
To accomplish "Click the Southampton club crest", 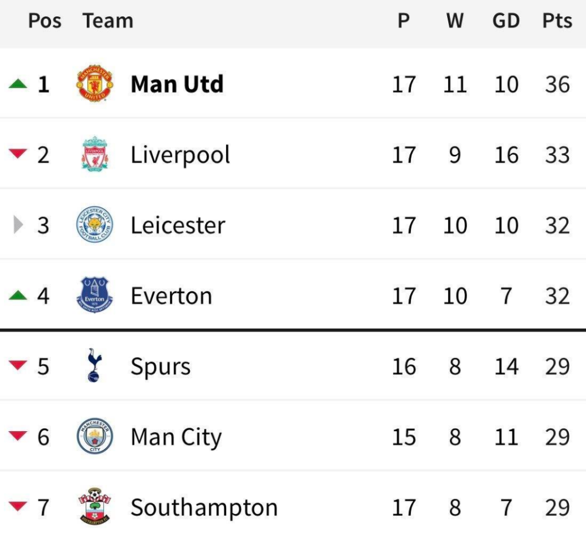I will tap(94, 506).
